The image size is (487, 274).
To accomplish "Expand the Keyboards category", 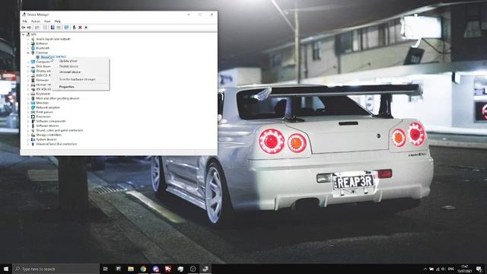I will point(28,94).
